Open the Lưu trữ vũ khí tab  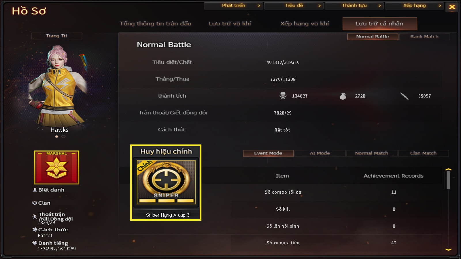pyautogui.click(x=230, y=24)
